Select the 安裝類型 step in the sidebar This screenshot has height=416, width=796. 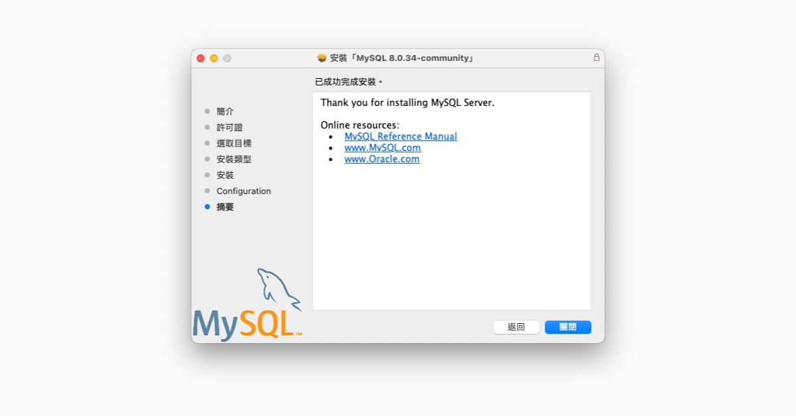[x=233, y=159]
